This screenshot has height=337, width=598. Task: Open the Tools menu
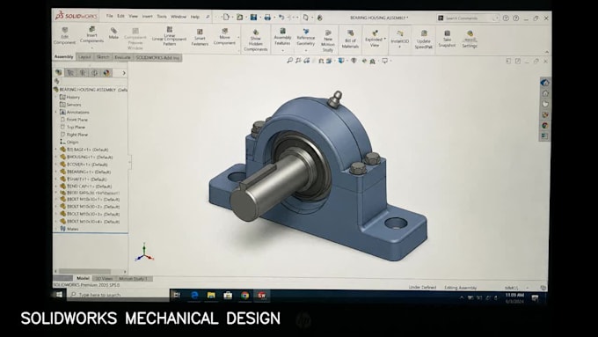point(162,17)
